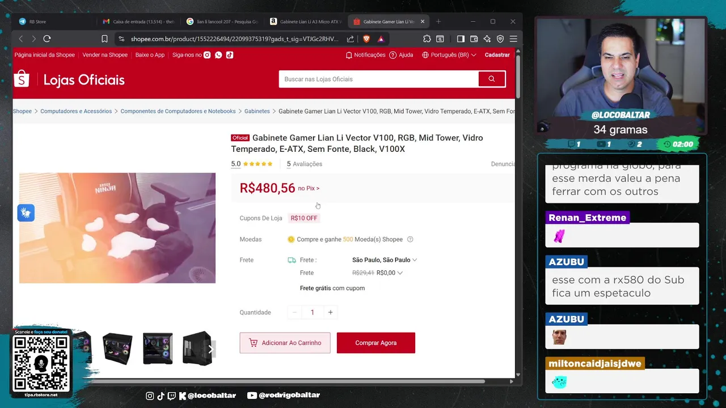The width and height of the screenshot is (726, 408).
Task: Open the 'no Pix' price details
Action: (309, 188)
